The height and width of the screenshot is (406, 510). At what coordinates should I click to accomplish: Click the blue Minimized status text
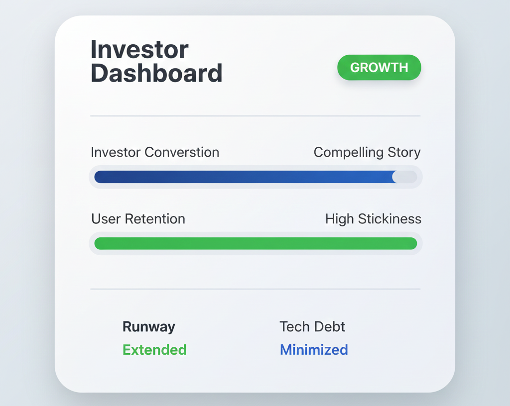tap(314, 350)
